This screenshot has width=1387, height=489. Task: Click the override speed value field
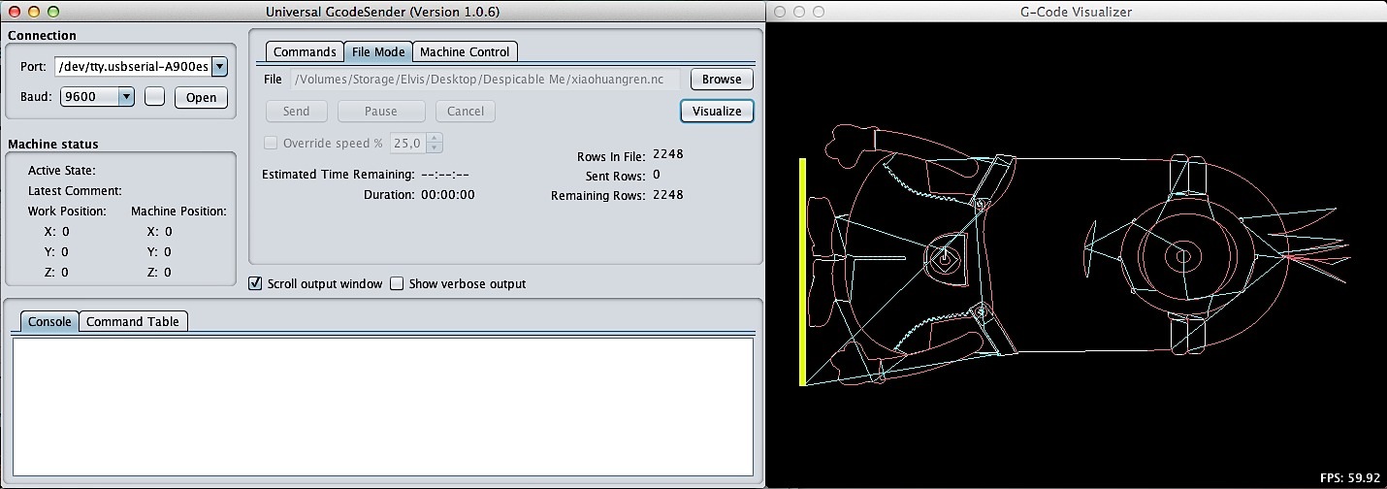407,143
